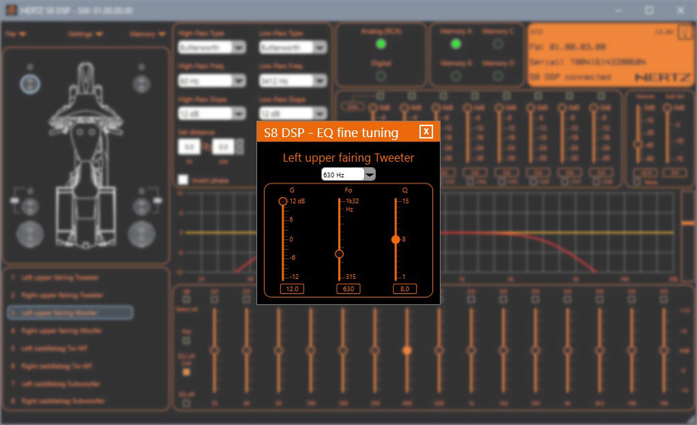Click the 12.0 gain value field
Viewport: 697px width, 425px height.
[292, 289]
